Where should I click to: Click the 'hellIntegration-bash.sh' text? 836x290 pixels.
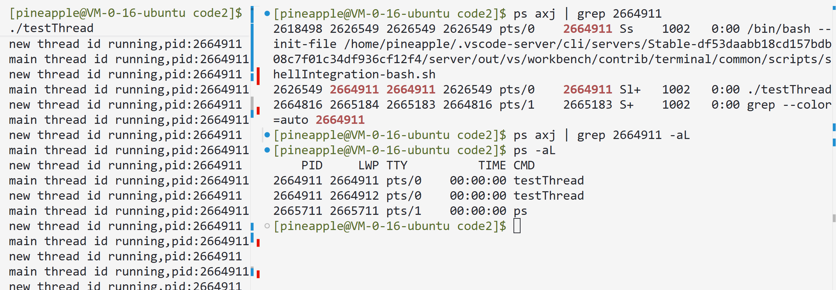coord(354,74)
